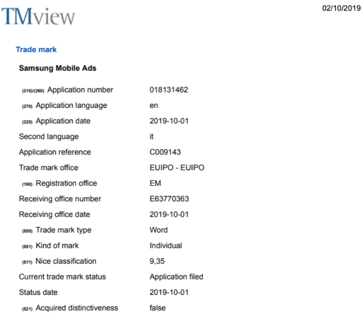Click the Receiving office number label

tap(60, 199)
